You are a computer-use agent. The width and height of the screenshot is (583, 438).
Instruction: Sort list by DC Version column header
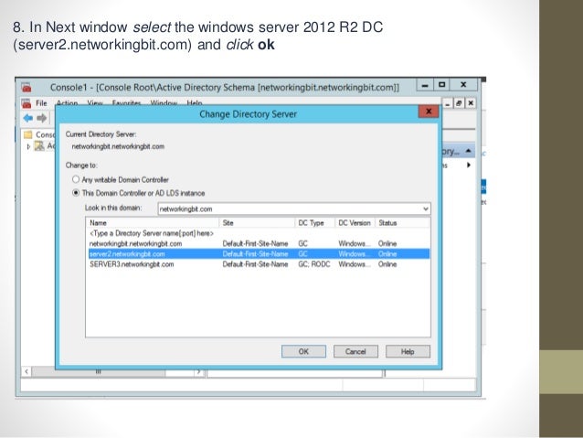[x=355, y=222]
